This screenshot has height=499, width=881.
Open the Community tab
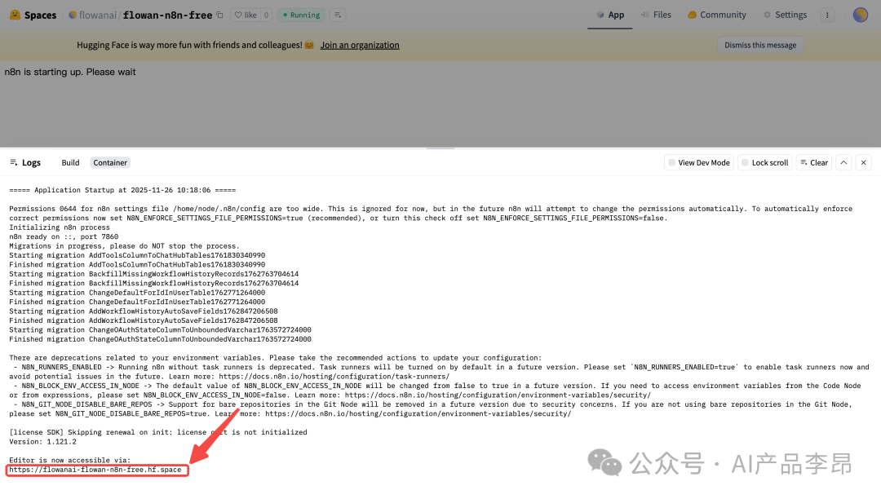[x=717, y=15]
